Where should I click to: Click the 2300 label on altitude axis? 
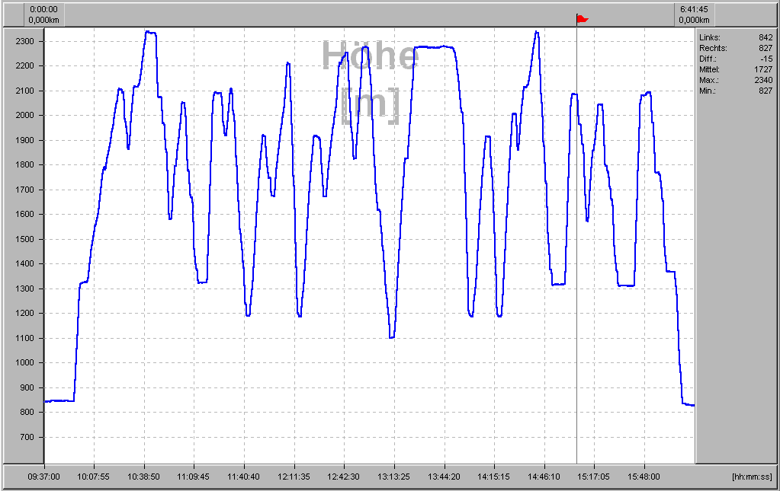(25, 41)
